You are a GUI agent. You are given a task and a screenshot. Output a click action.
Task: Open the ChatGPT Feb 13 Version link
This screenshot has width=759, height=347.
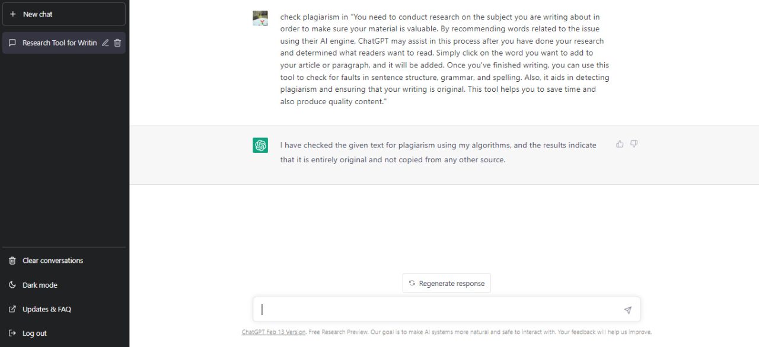273,332
